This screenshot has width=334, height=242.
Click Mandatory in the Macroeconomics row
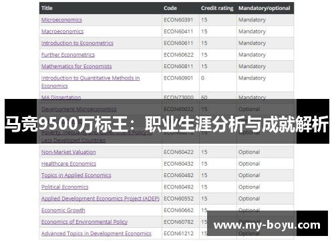point(252,31)
